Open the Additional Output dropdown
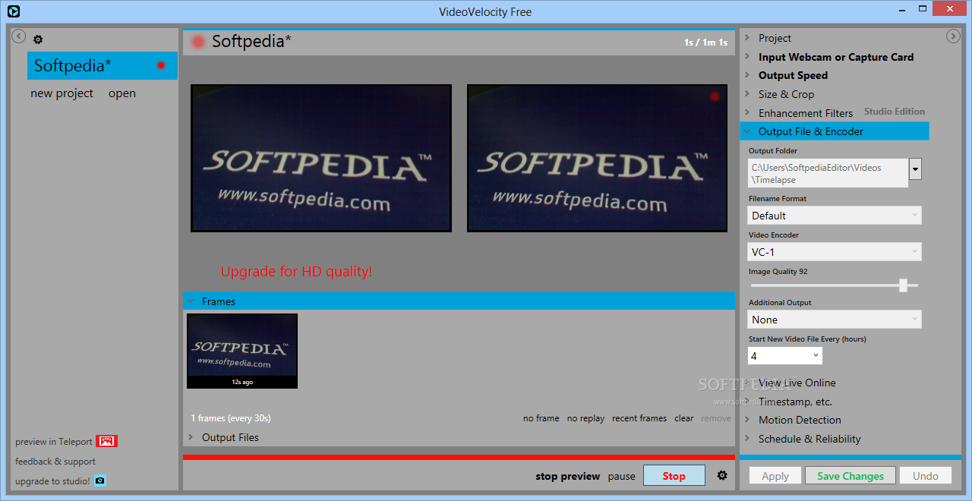 tap(835, 320)
